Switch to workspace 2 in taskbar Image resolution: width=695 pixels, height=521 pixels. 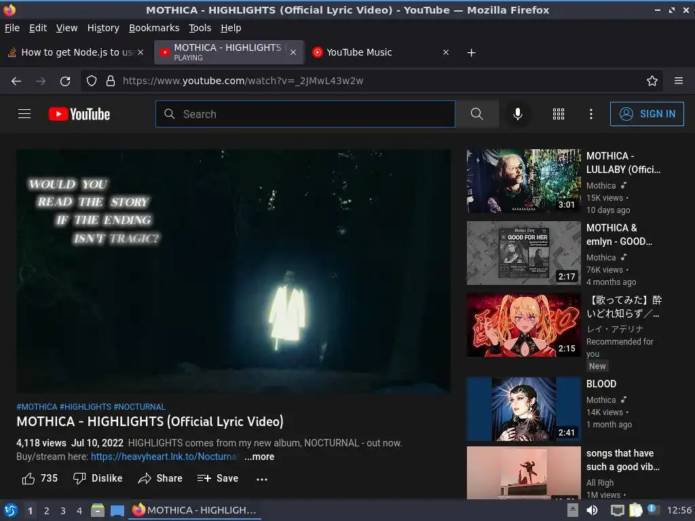coord(47,511)
